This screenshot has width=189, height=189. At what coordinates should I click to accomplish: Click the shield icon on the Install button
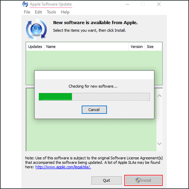tap(138, 180)
